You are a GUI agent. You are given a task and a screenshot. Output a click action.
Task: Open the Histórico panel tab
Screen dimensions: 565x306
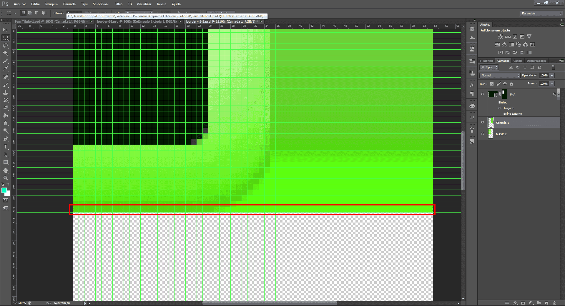[x=486, y=61]
